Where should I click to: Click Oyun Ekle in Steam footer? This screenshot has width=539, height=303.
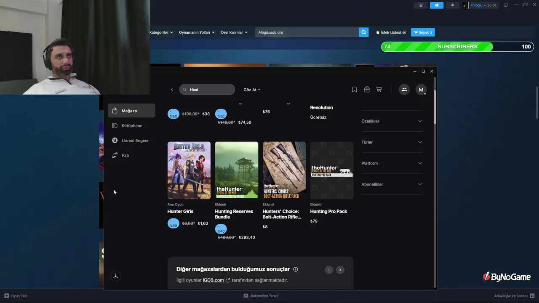click(x=16, y=296)
